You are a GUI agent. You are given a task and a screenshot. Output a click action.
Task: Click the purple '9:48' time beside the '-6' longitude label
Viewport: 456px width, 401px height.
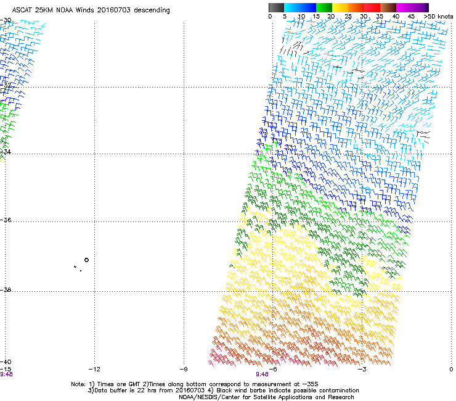coord(262,374)
